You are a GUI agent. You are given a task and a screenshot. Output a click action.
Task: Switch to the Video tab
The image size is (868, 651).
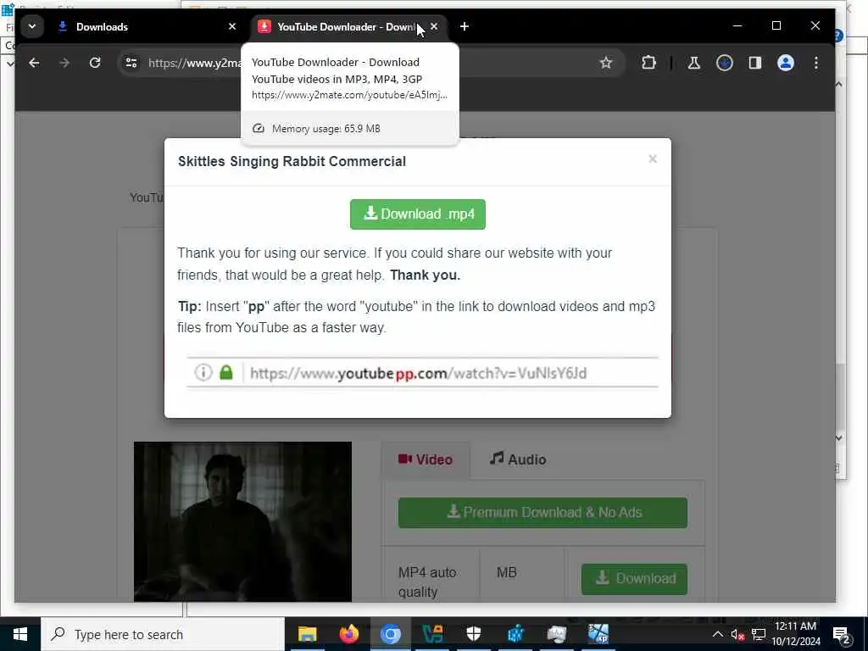[426, 459]
